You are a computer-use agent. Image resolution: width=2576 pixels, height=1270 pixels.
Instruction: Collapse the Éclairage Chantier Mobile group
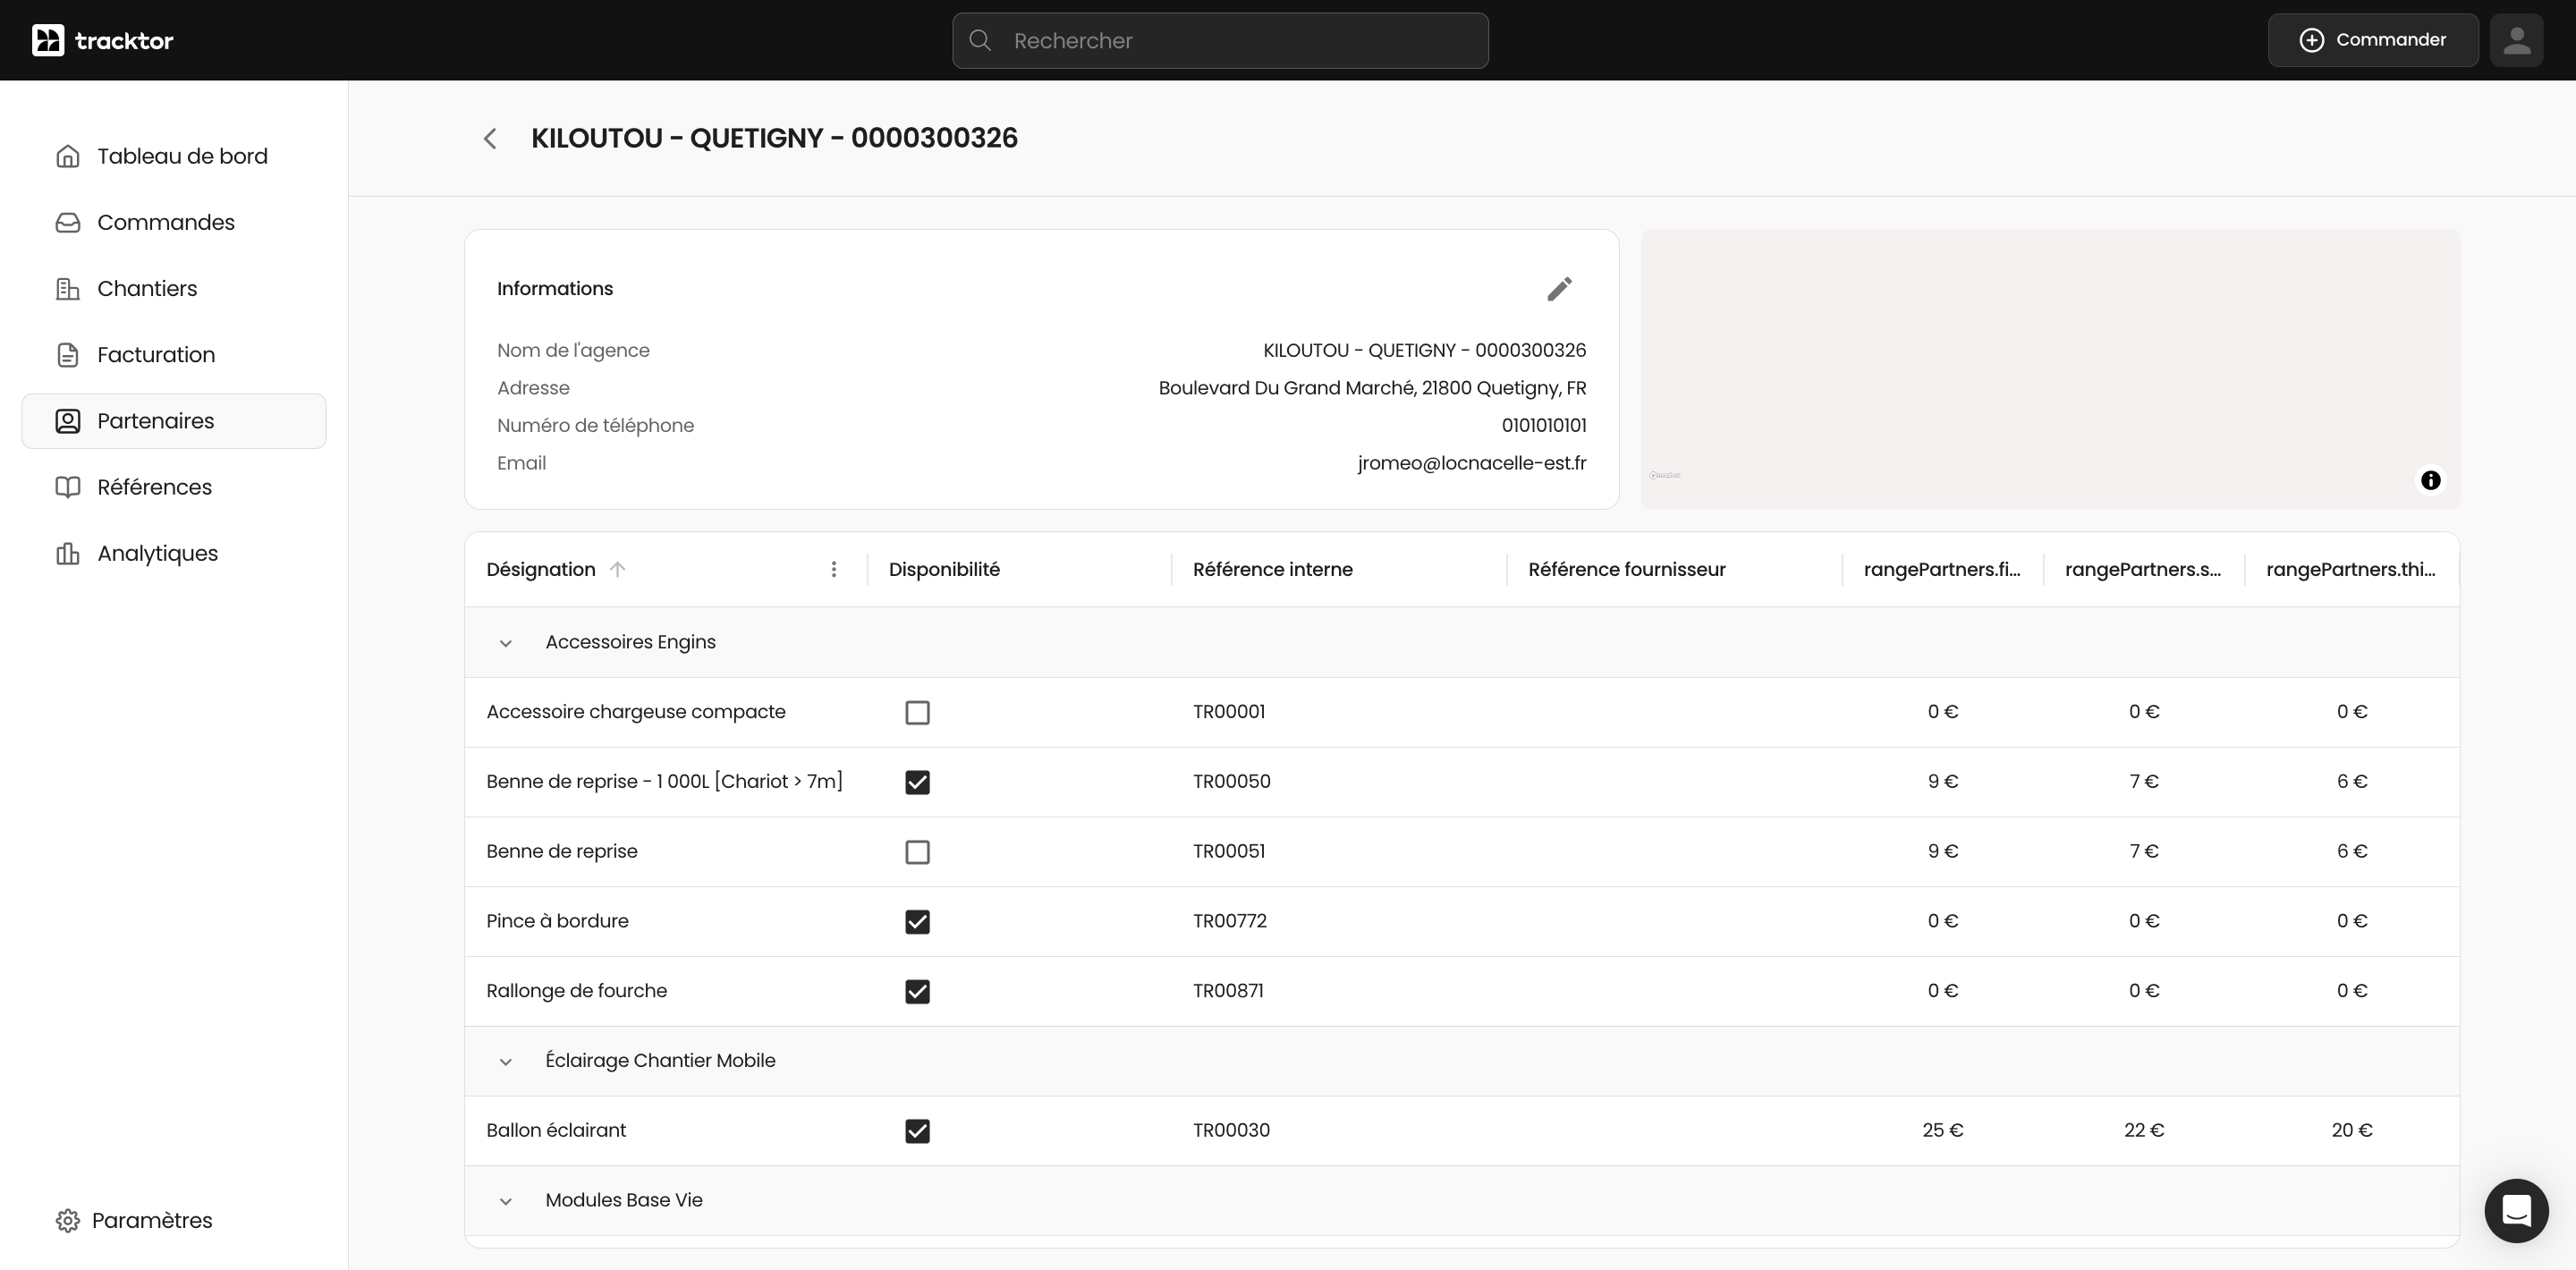click(505, 1061)
